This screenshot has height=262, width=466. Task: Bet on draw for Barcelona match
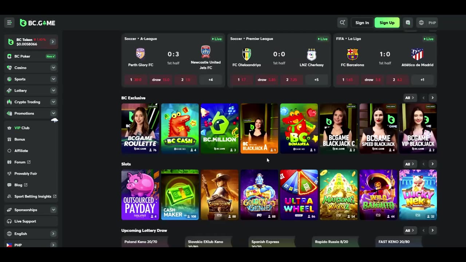pos(373,80)
